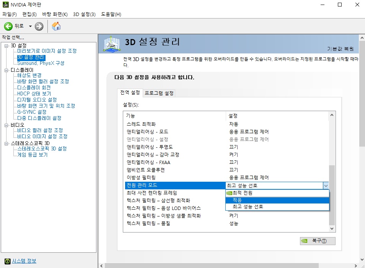Switch to 전역 설정 tab
This screenshot has width=365, height=268.
(130, 93)
